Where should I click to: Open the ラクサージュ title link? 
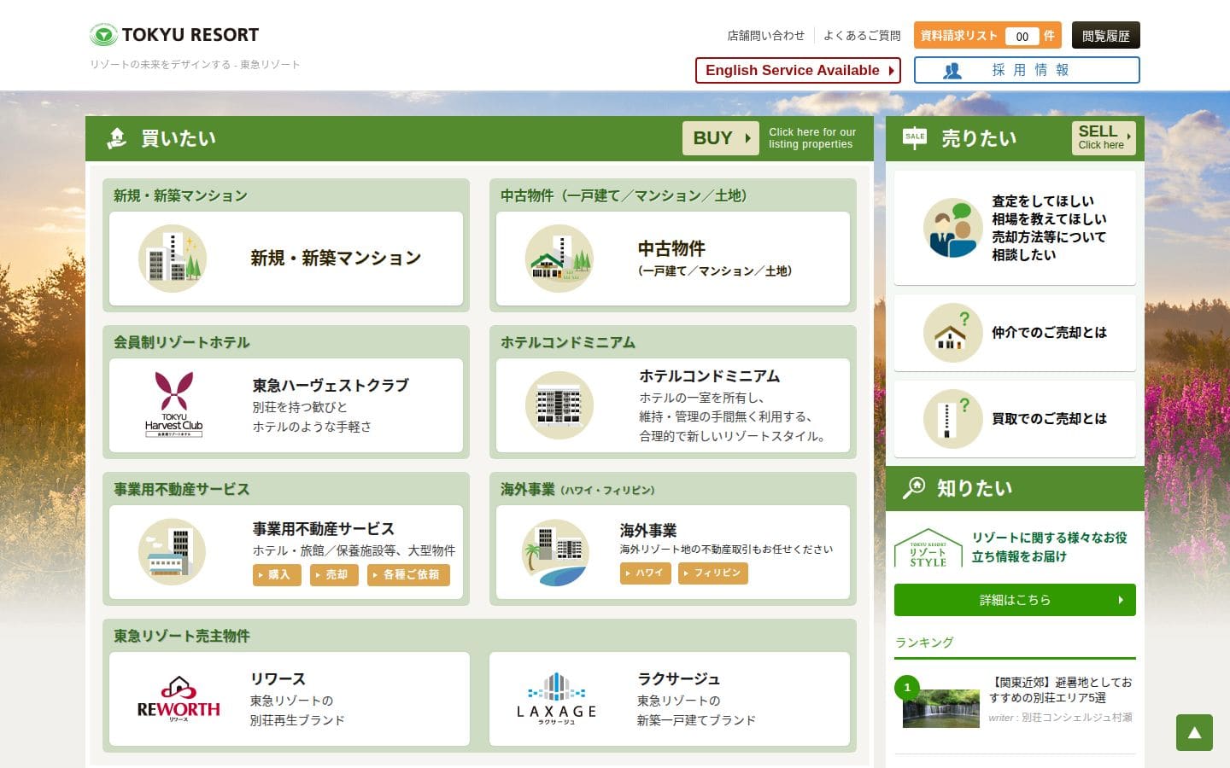tap(679, 679)
